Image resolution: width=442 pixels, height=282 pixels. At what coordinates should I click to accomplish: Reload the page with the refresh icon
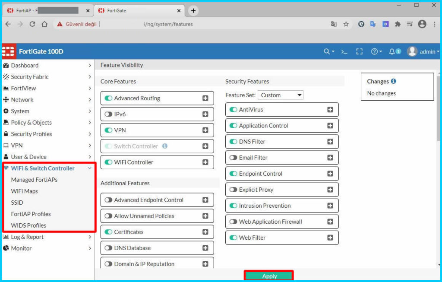click(x=32, y=24)
